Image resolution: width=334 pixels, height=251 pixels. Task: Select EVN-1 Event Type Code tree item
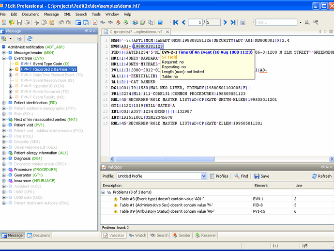coord(46,63)
